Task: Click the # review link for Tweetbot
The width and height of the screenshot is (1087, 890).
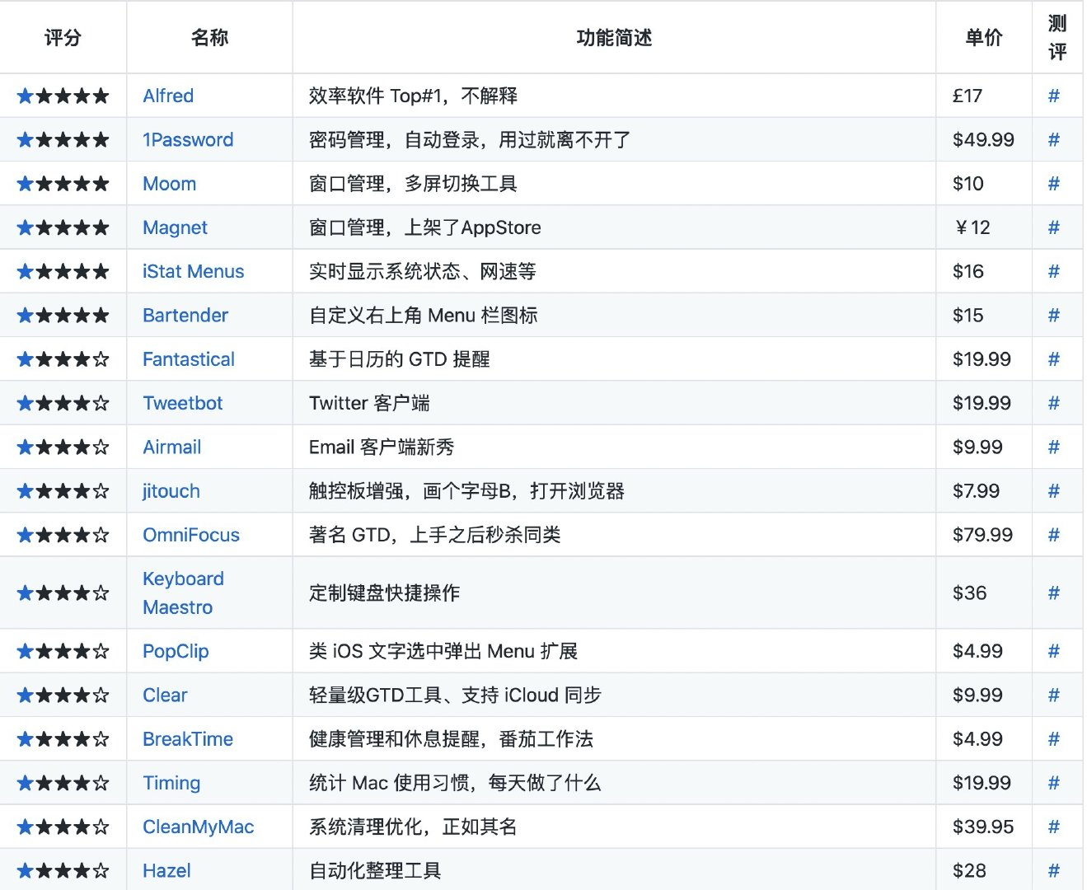Action: [x=1054, y=403]
